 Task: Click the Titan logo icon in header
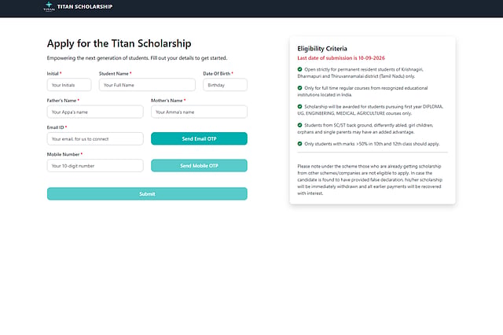click(x=49, y=6)
